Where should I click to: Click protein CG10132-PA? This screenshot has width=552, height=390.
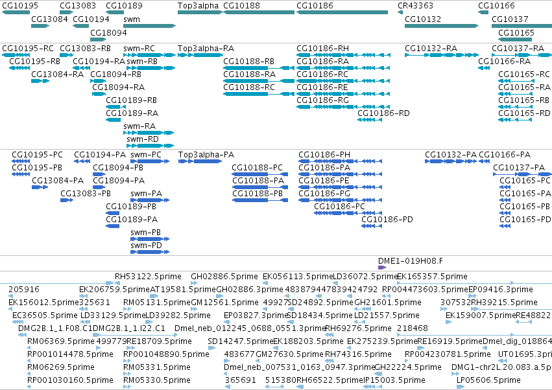point(451,154)
